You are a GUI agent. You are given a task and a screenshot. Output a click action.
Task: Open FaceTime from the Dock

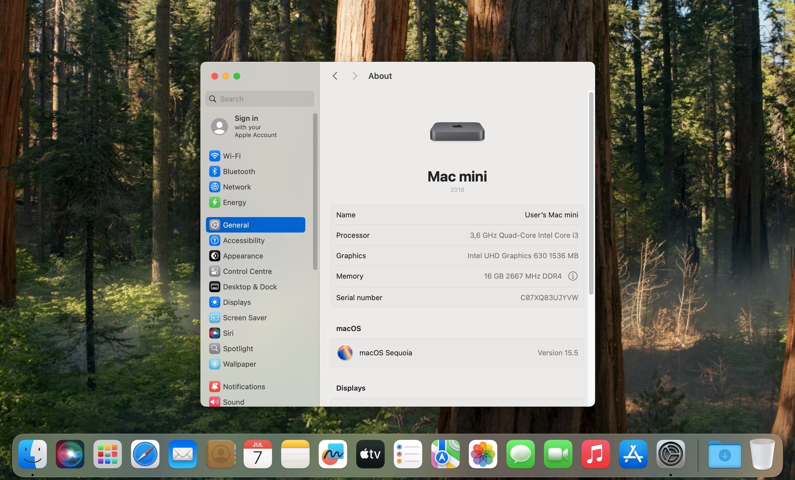558,454
